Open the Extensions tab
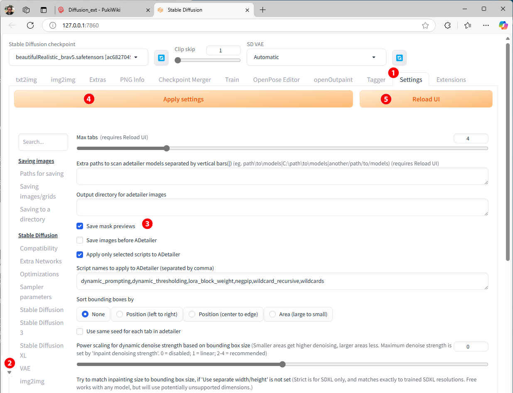513x393 pixels. [451, 80]
